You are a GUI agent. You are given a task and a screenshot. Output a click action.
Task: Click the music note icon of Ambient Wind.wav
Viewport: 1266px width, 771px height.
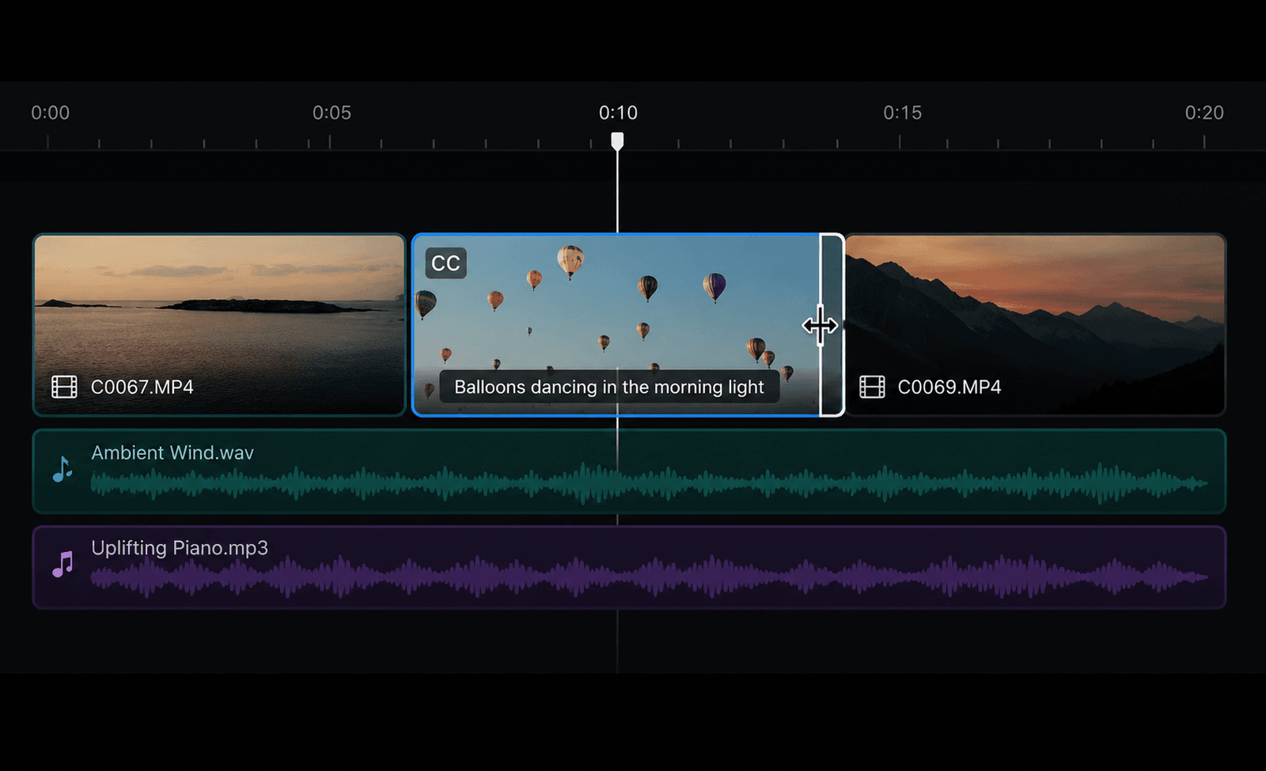(x=63, y=469)
